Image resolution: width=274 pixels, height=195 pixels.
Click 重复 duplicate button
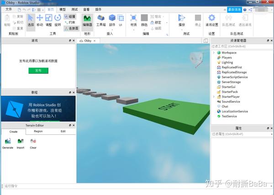[x=18, y=28]
